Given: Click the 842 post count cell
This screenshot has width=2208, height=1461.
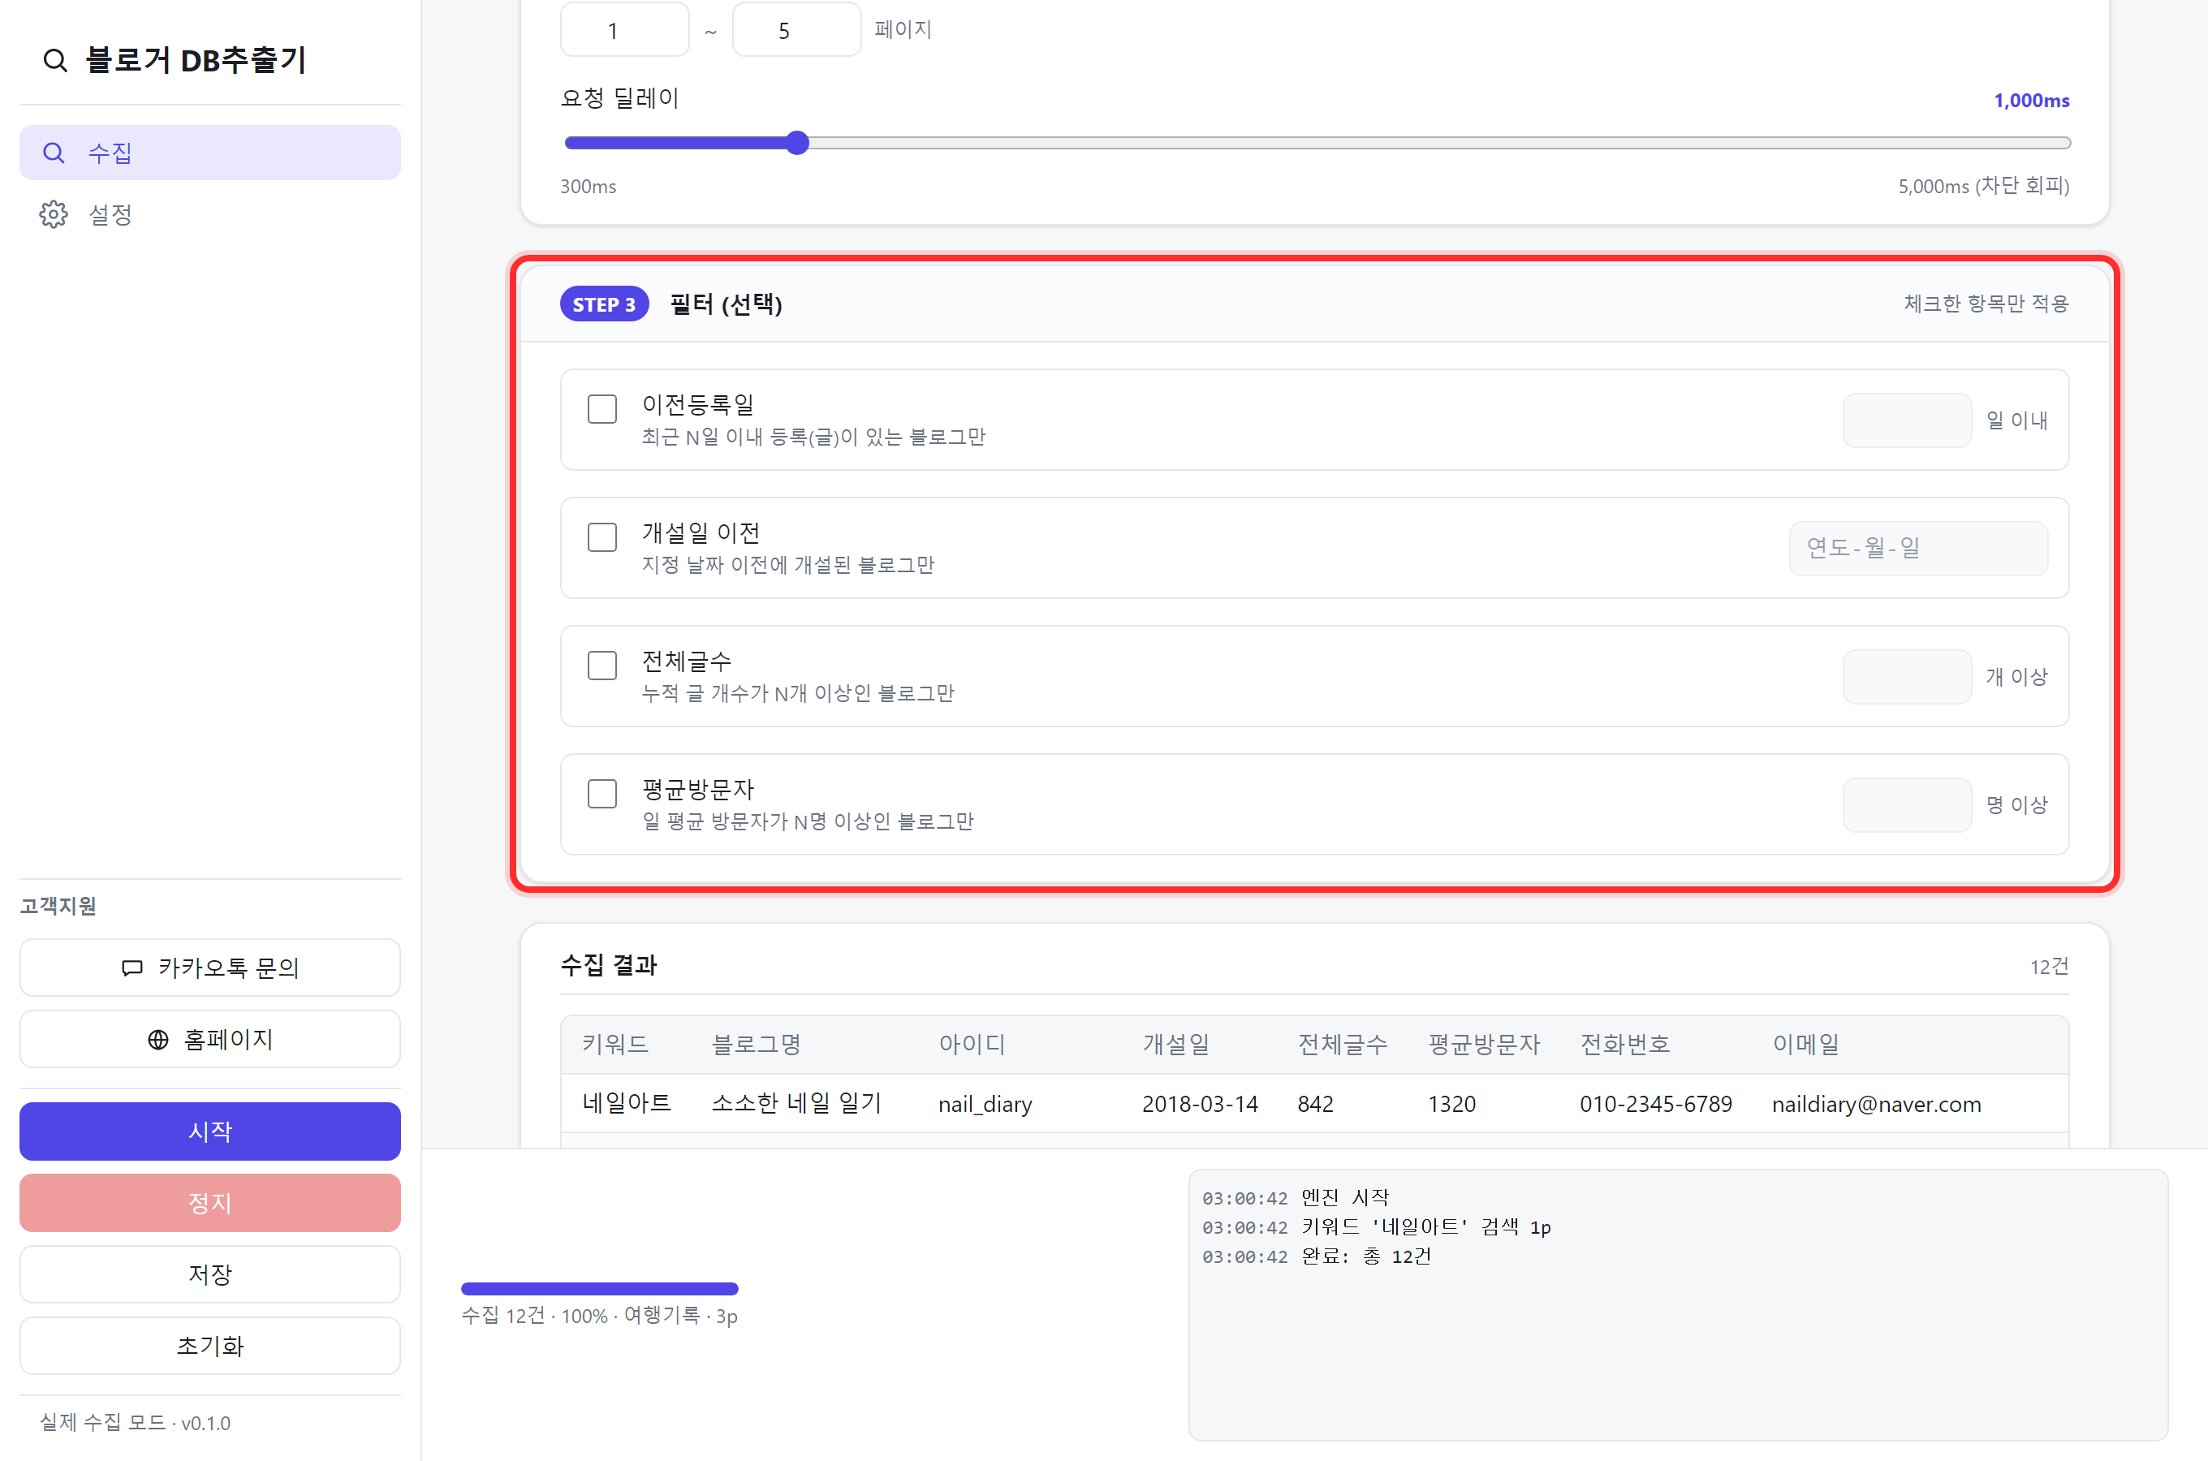Looking at the screenshot, I should 1316,1105.
